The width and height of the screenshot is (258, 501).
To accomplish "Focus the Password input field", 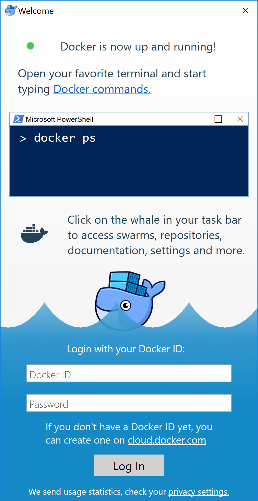I will (x=129, y=403).
